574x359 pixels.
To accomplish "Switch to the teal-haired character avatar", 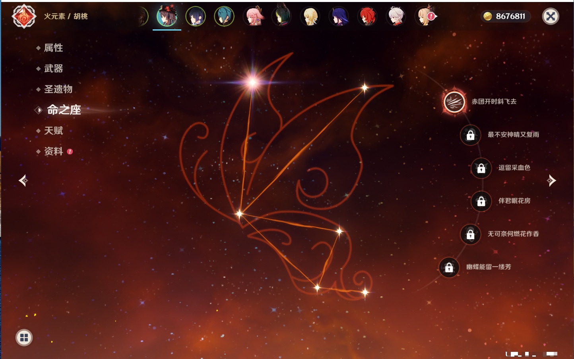I will click(224, 16).
